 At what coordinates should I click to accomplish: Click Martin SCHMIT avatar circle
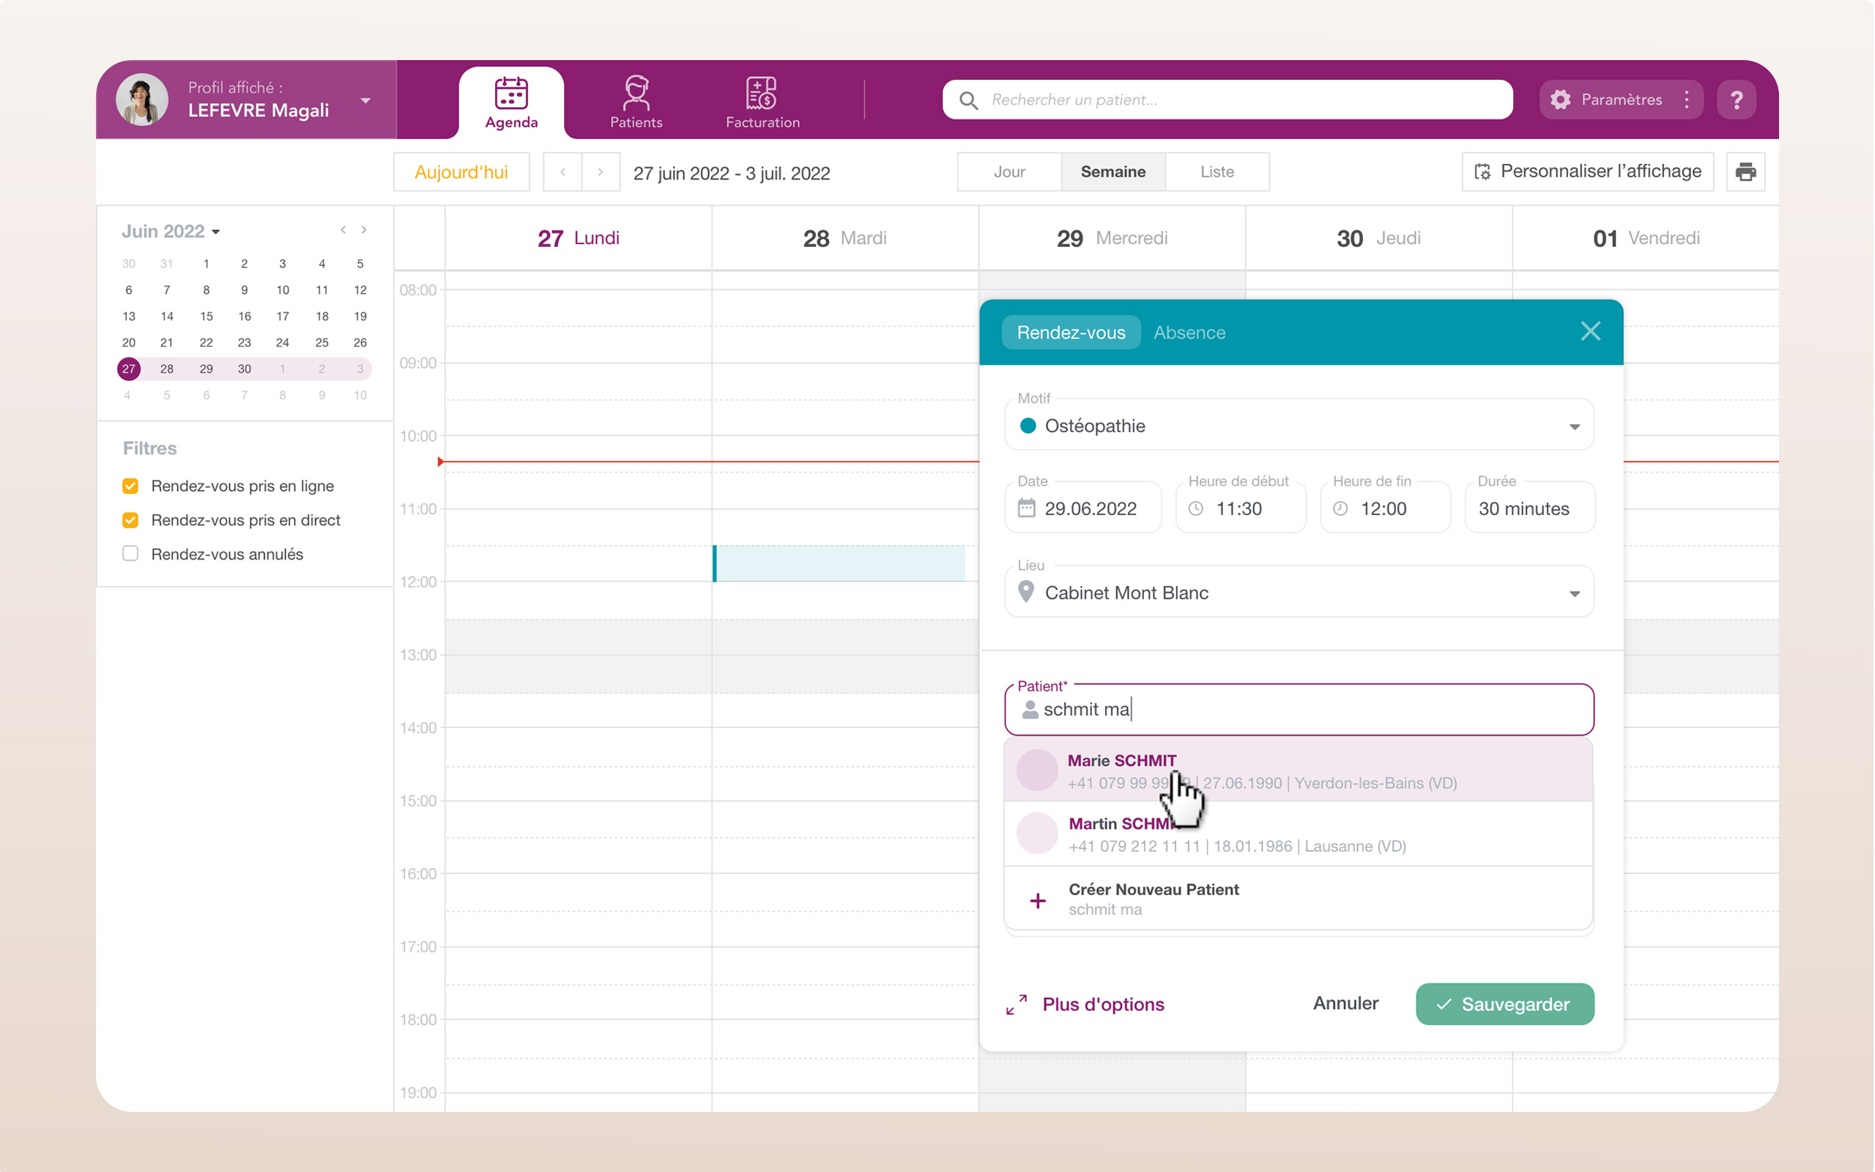click(1037, 834)
